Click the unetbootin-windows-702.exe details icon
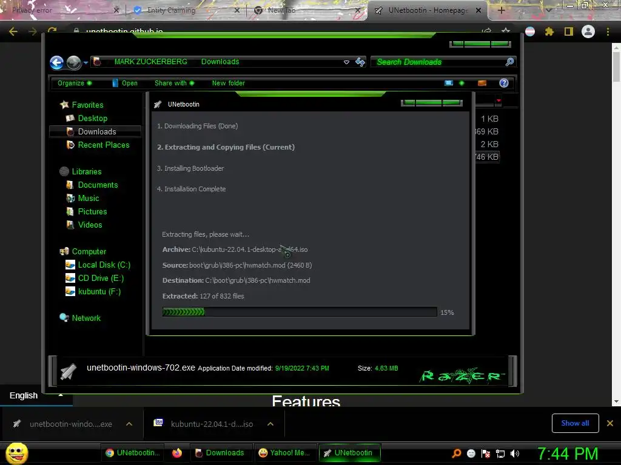 click(68, 371)
